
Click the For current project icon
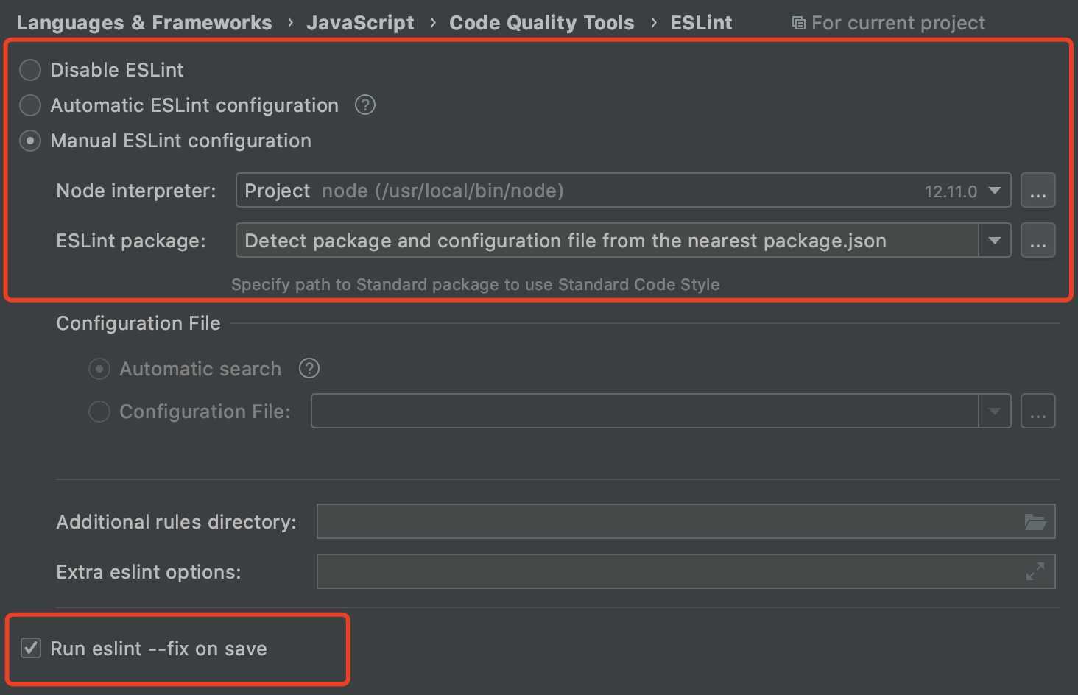798,24
